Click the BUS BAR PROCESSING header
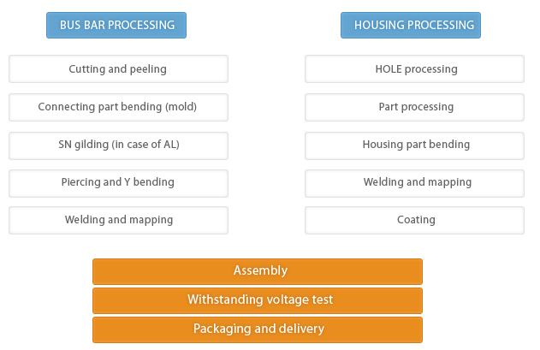Image resolution: width=540 pixels, height=350 pixels. point(116,25)
